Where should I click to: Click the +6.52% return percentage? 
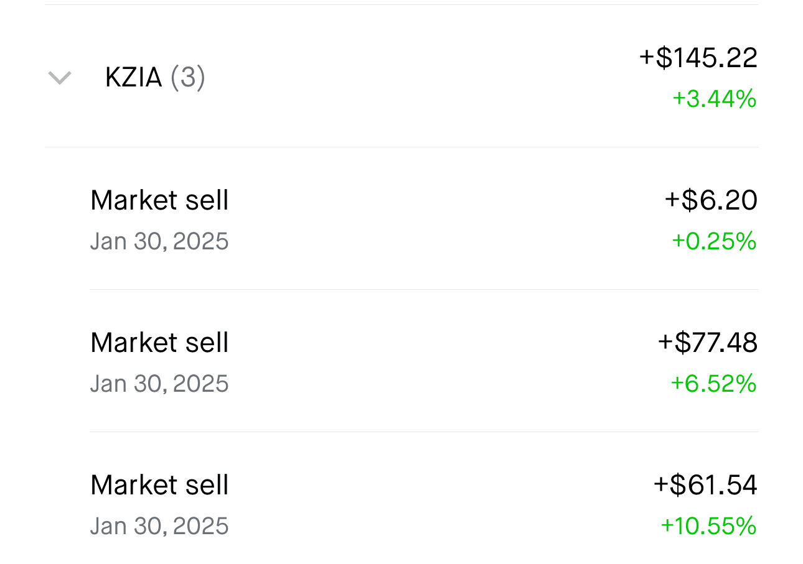pyautogui.click(x=713, y=384)
